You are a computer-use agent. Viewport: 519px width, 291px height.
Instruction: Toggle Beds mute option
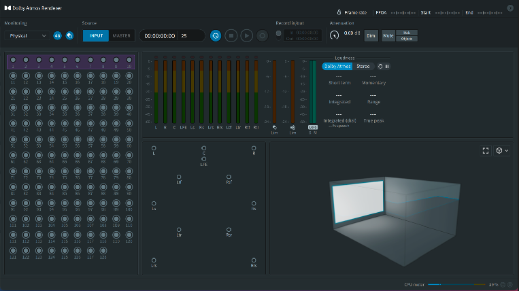pyautogui.click(x=407, y=33)
